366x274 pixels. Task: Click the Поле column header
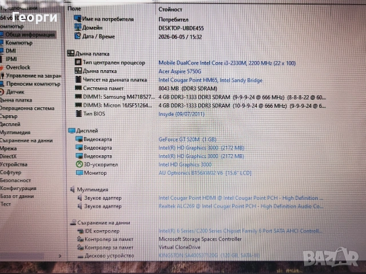click(x=74, y=9)
